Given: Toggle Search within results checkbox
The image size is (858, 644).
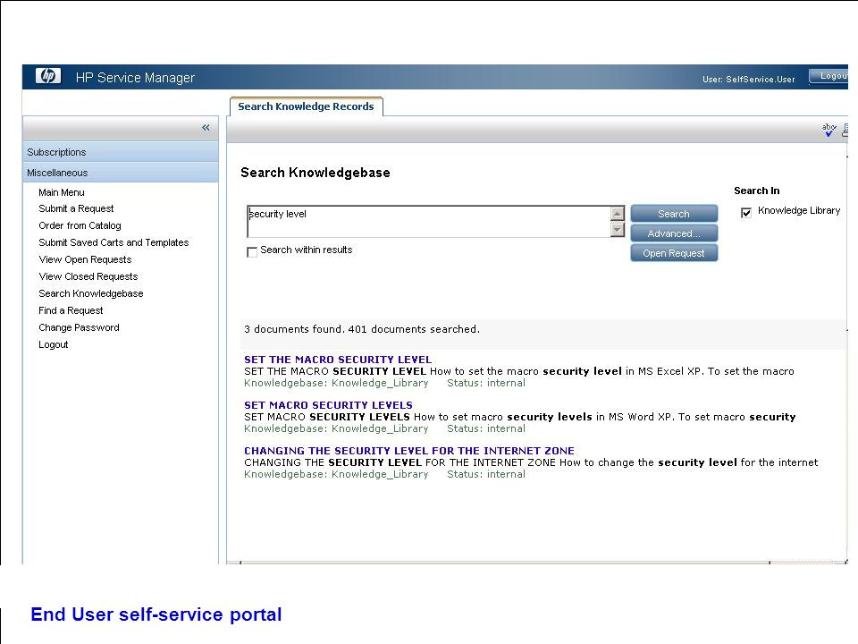Looking at the screenshot, I should [x=252, y=252].
